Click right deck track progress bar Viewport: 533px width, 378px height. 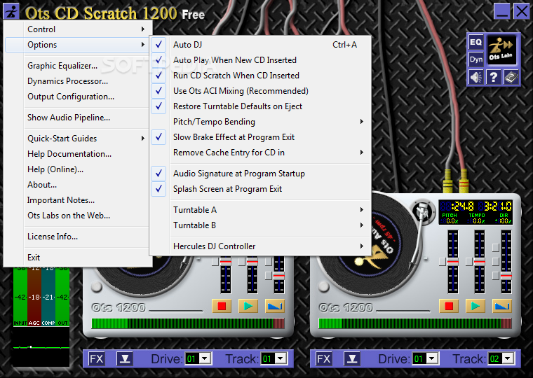click(415, 323)
